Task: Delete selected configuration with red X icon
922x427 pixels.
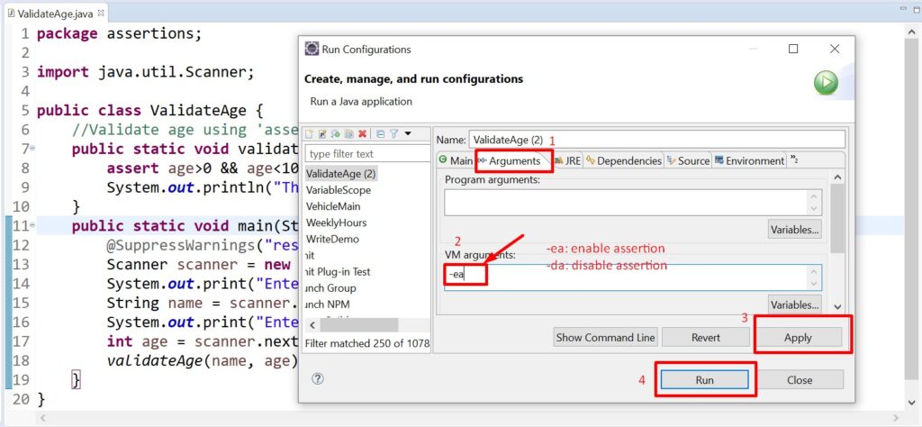Action: [362, 134]
